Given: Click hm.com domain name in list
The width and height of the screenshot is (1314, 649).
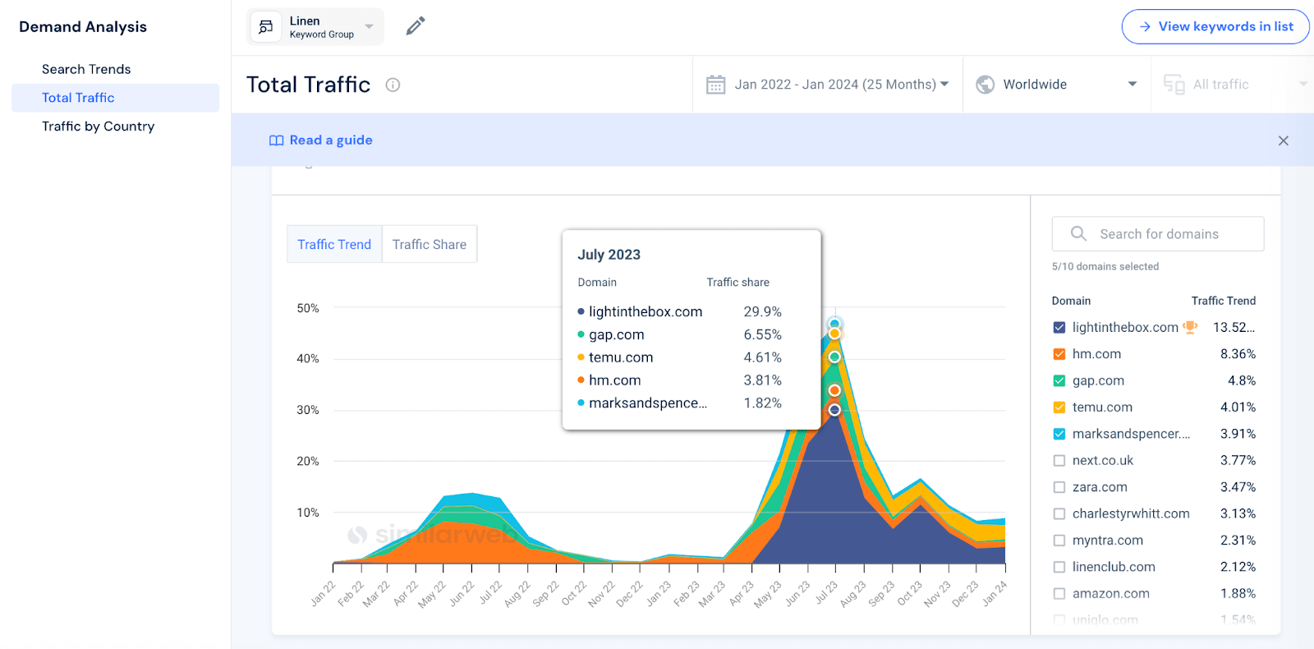Looking at the screenshot, I should pyautogui.click(x=1096, y=354).
